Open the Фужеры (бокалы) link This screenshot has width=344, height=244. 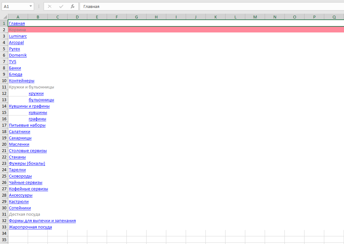coord(27,163)
